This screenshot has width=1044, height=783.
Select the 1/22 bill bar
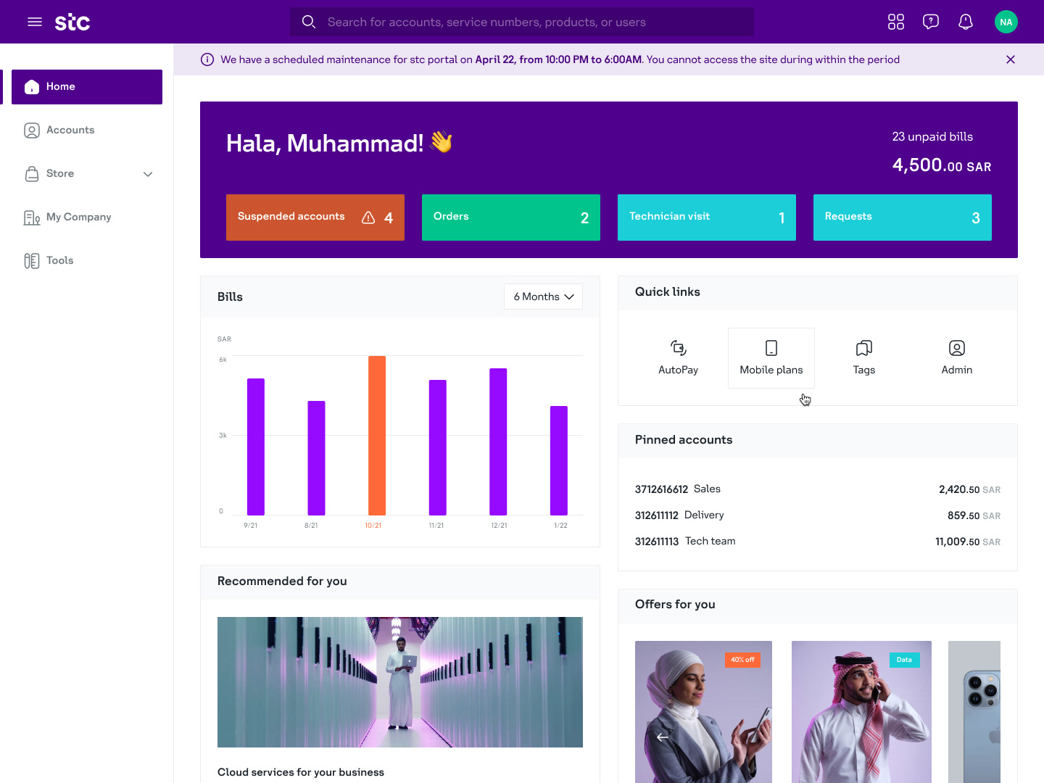coord(559,460)
